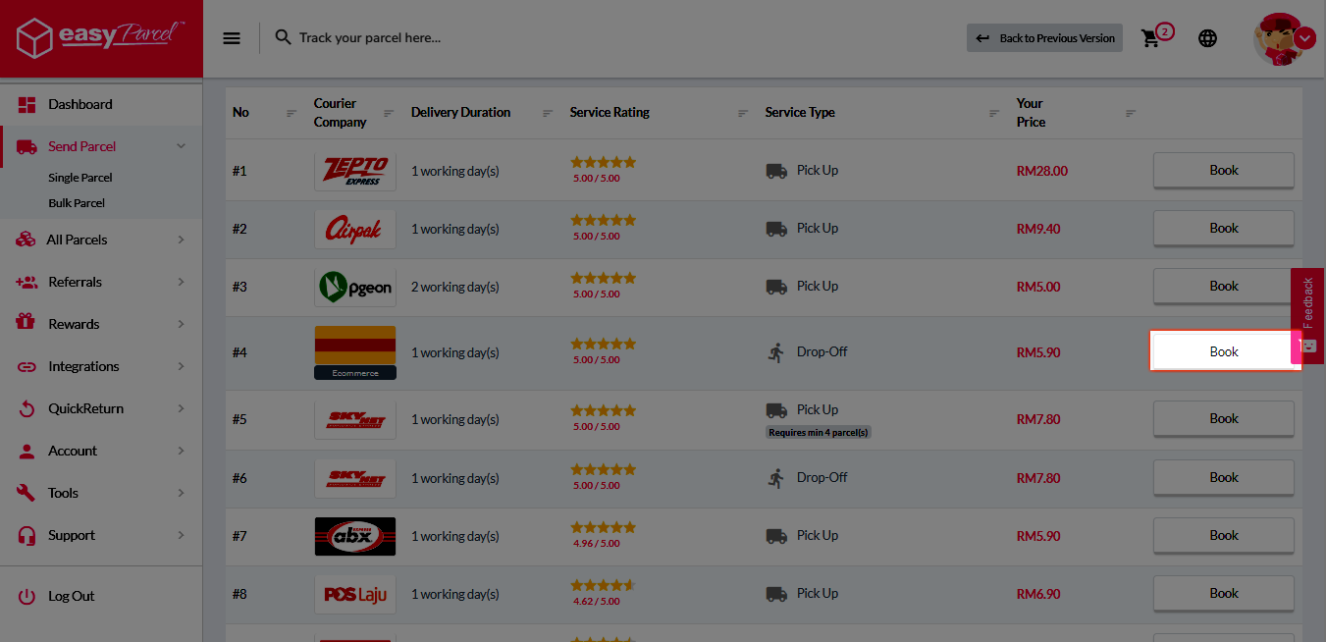
Task: Click the Service Rating column filter icon
Action: [x=743, y=113]
